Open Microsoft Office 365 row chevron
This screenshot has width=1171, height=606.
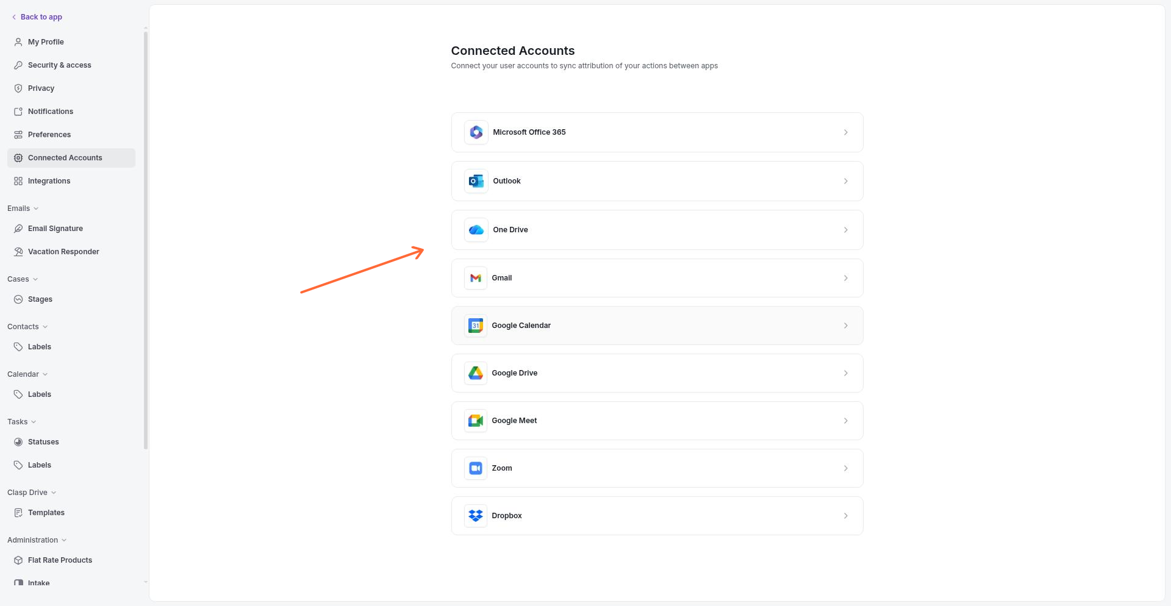tap(845, 132)
